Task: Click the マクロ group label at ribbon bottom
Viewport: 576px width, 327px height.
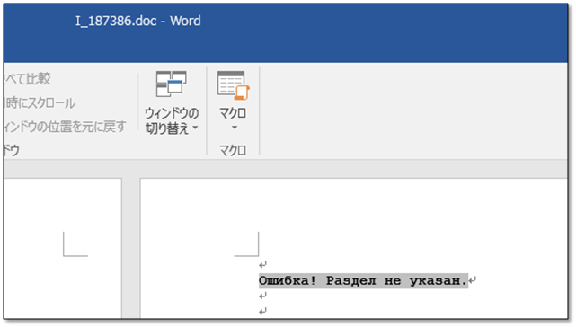Action: click(233, 150)
